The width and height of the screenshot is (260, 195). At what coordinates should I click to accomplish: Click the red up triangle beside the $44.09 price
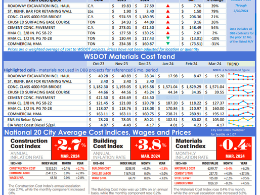167,22
